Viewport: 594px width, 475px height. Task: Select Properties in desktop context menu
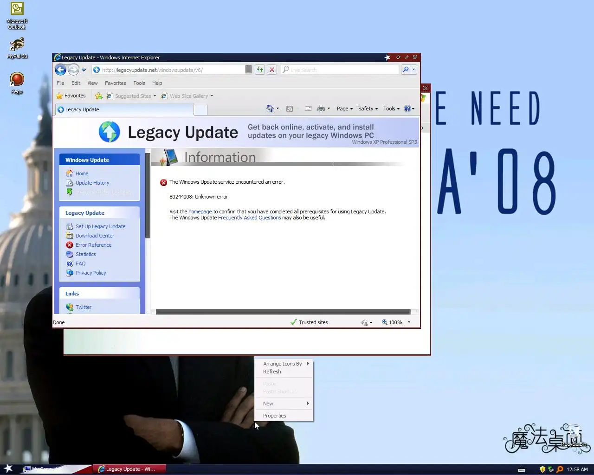(x=284, y=416)
